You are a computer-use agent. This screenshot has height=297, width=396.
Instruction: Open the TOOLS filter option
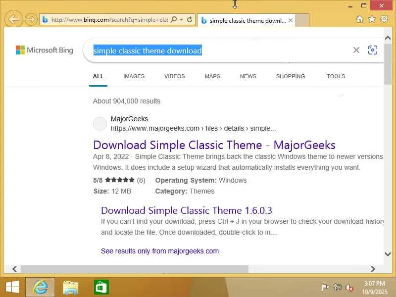[x=336, y=76]
